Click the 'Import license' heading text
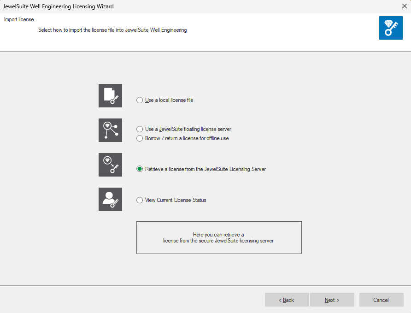Image resolution: width=411 pixels, height=313 pixels. click(x=19, y=19)
